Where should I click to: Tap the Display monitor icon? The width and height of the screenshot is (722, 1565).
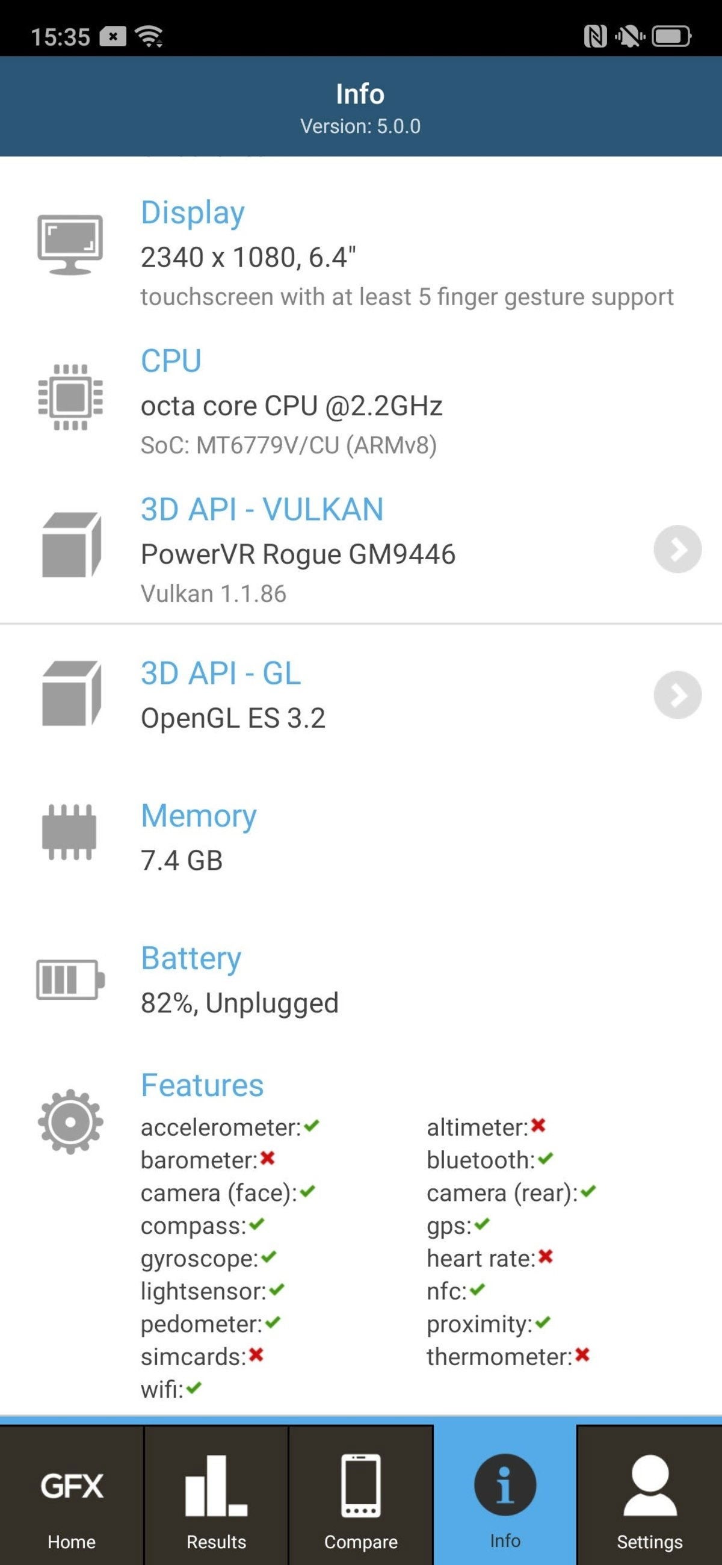point(70,244)
